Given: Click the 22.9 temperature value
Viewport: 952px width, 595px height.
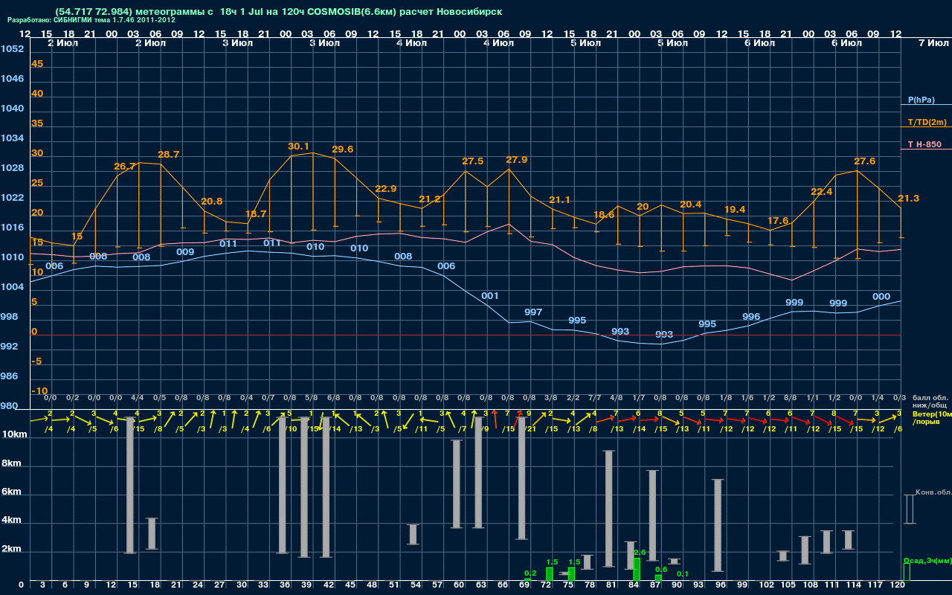Looking at the screenshot, I should [x=385, y=189].
